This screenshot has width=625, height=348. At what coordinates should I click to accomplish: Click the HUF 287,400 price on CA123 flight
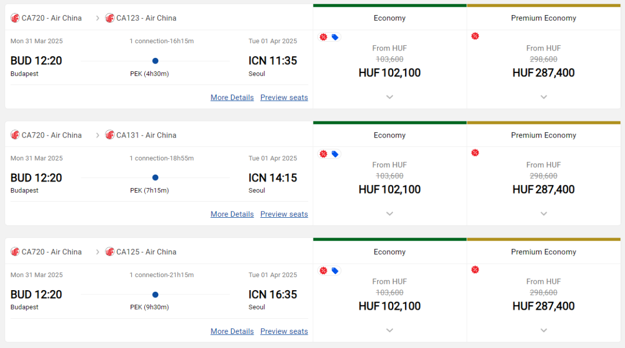(x=544, y=73)
